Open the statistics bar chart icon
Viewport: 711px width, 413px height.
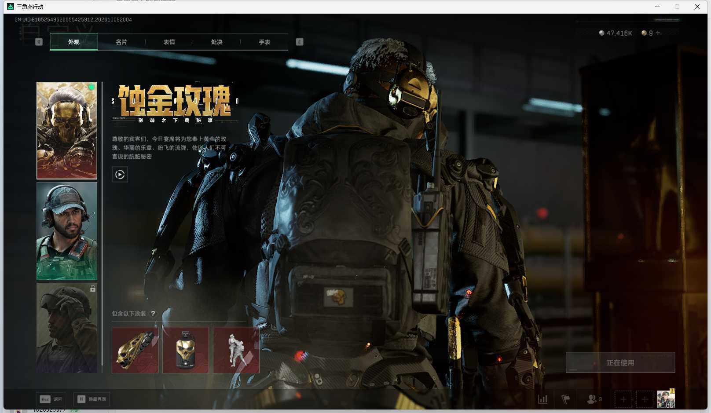point(543,399)
